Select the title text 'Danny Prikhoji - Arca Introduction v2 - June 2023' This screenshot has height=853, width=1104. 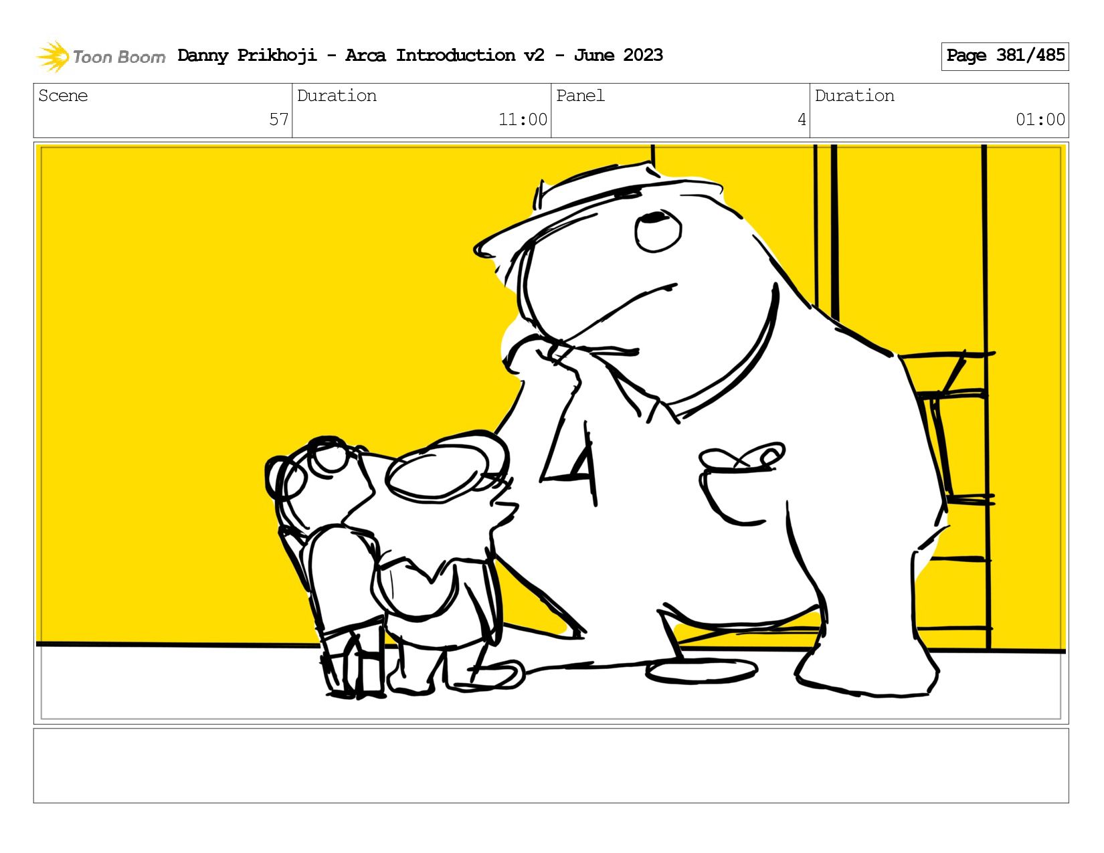click(420, 56)
